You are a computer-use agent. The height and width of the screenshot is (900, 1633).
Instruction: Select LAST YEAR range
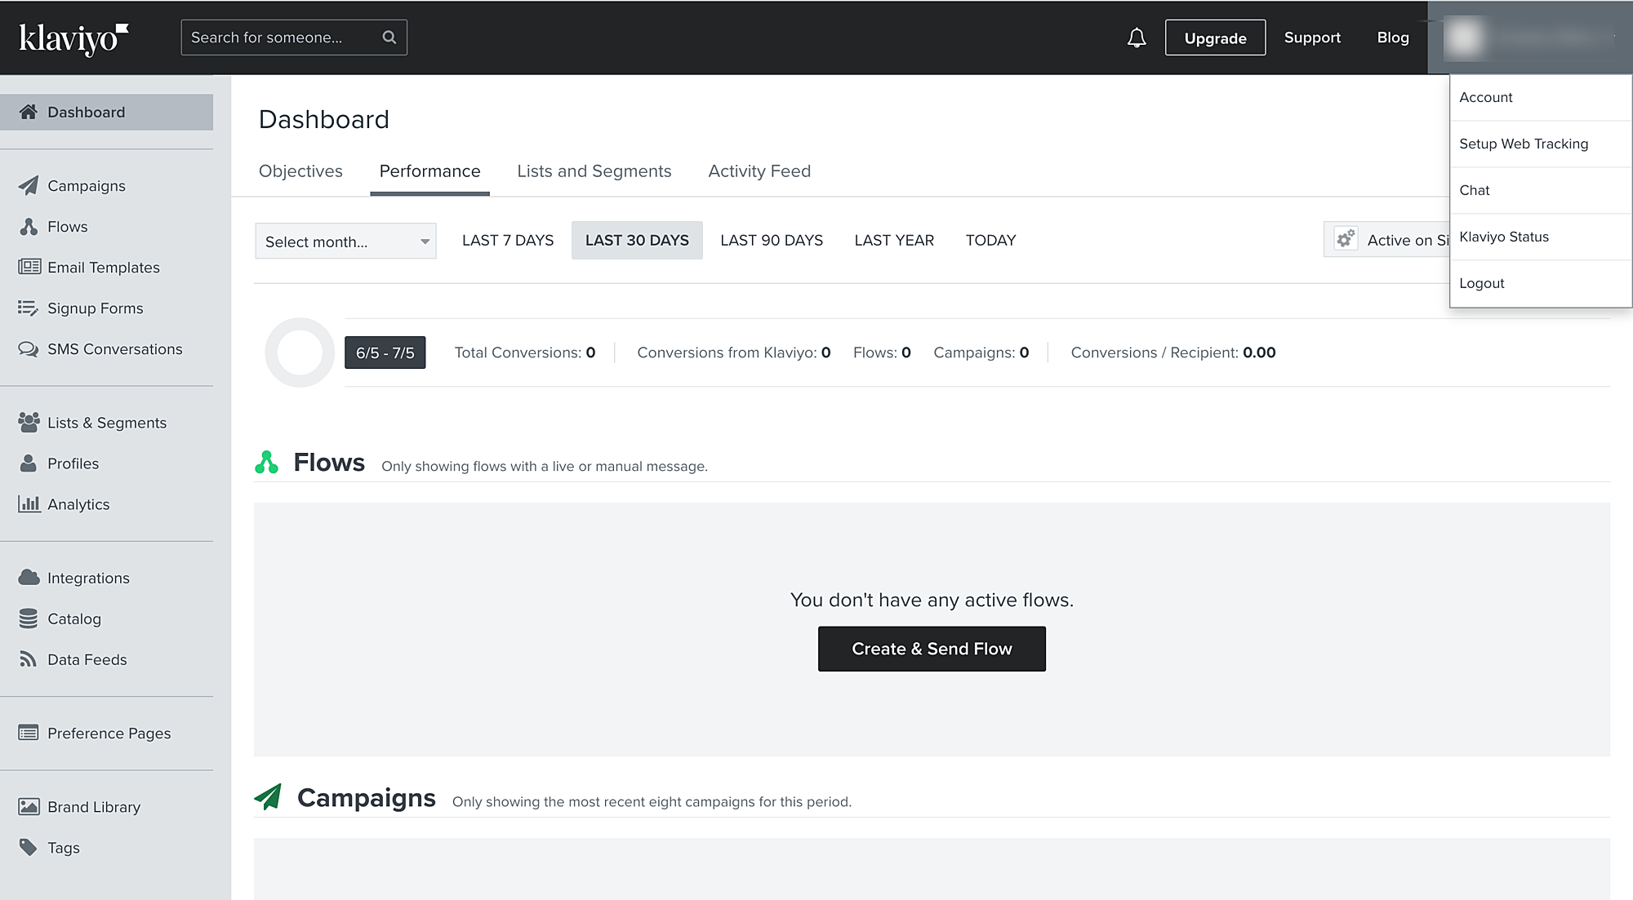894,240
